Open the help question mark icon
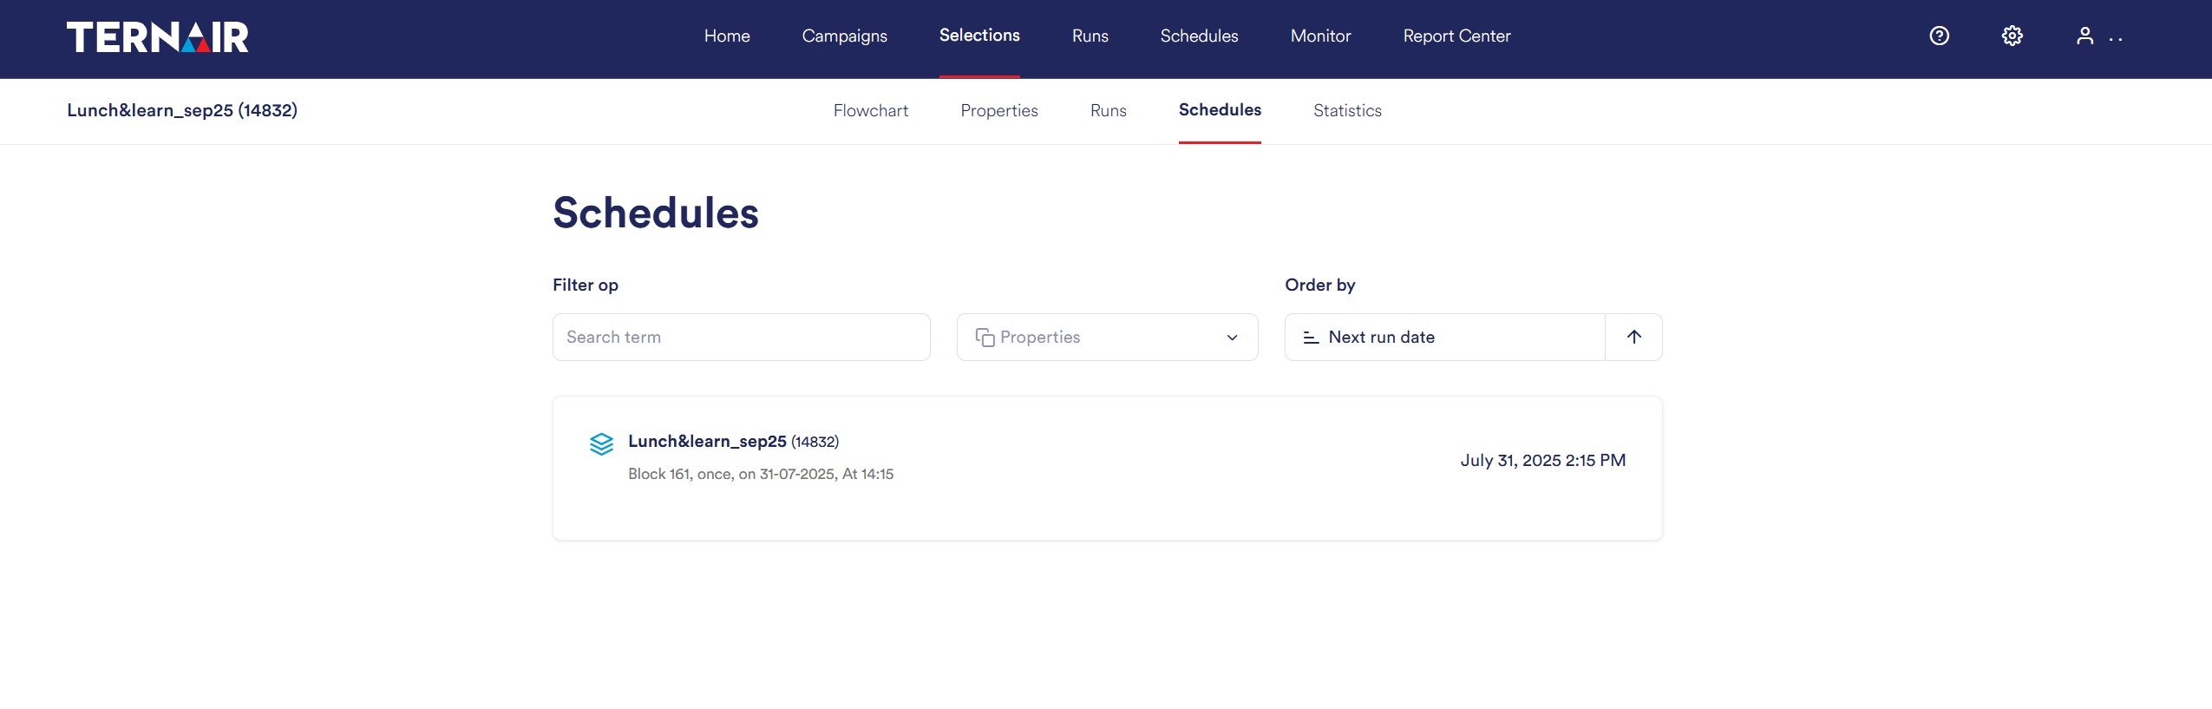The width and height of the screenshot is (2212, 709). (x=1939, y=36)
